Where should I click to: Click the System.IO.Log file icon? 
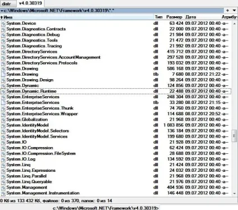click(3, 159)
